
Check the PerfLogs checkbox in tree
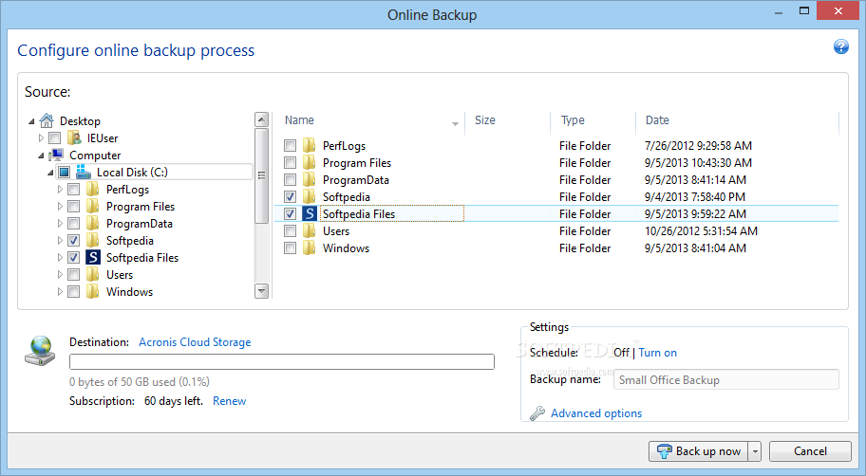pyautogui.click(x=73, y=190)
